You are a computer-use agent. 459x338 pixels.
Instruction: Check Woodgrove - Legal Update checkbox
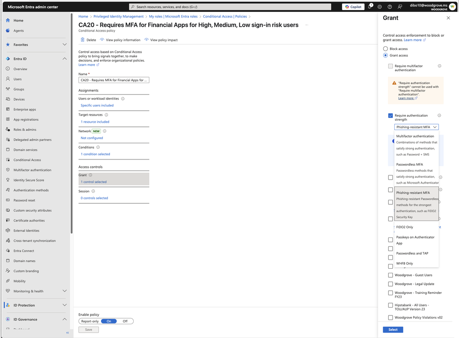[x=391, y=284]
